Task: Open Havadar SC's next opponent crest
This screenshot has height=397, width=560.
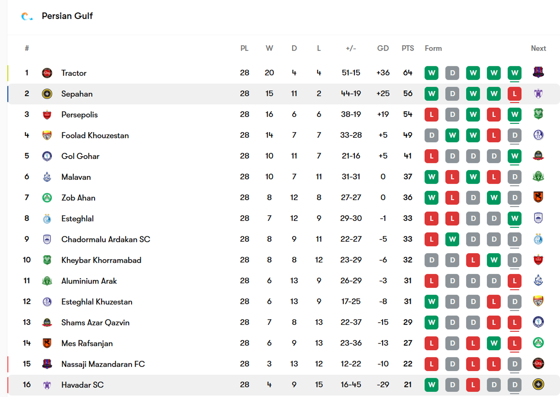Action: point(538,384)
